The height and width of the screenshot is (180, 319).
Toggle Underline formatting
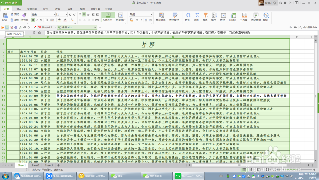41,20
